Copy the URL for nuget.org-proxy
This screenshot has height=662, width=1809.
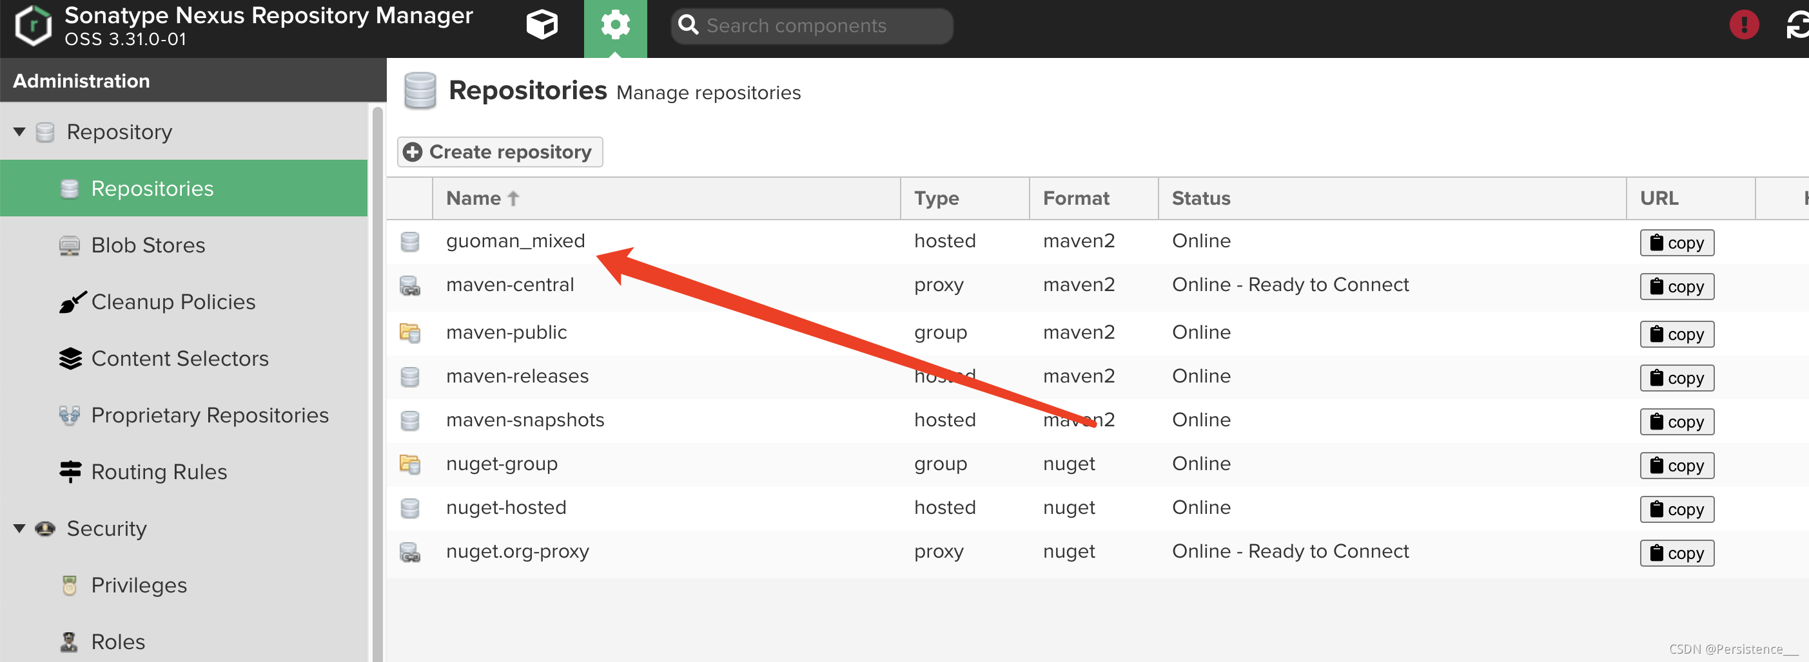point(1676,553)
